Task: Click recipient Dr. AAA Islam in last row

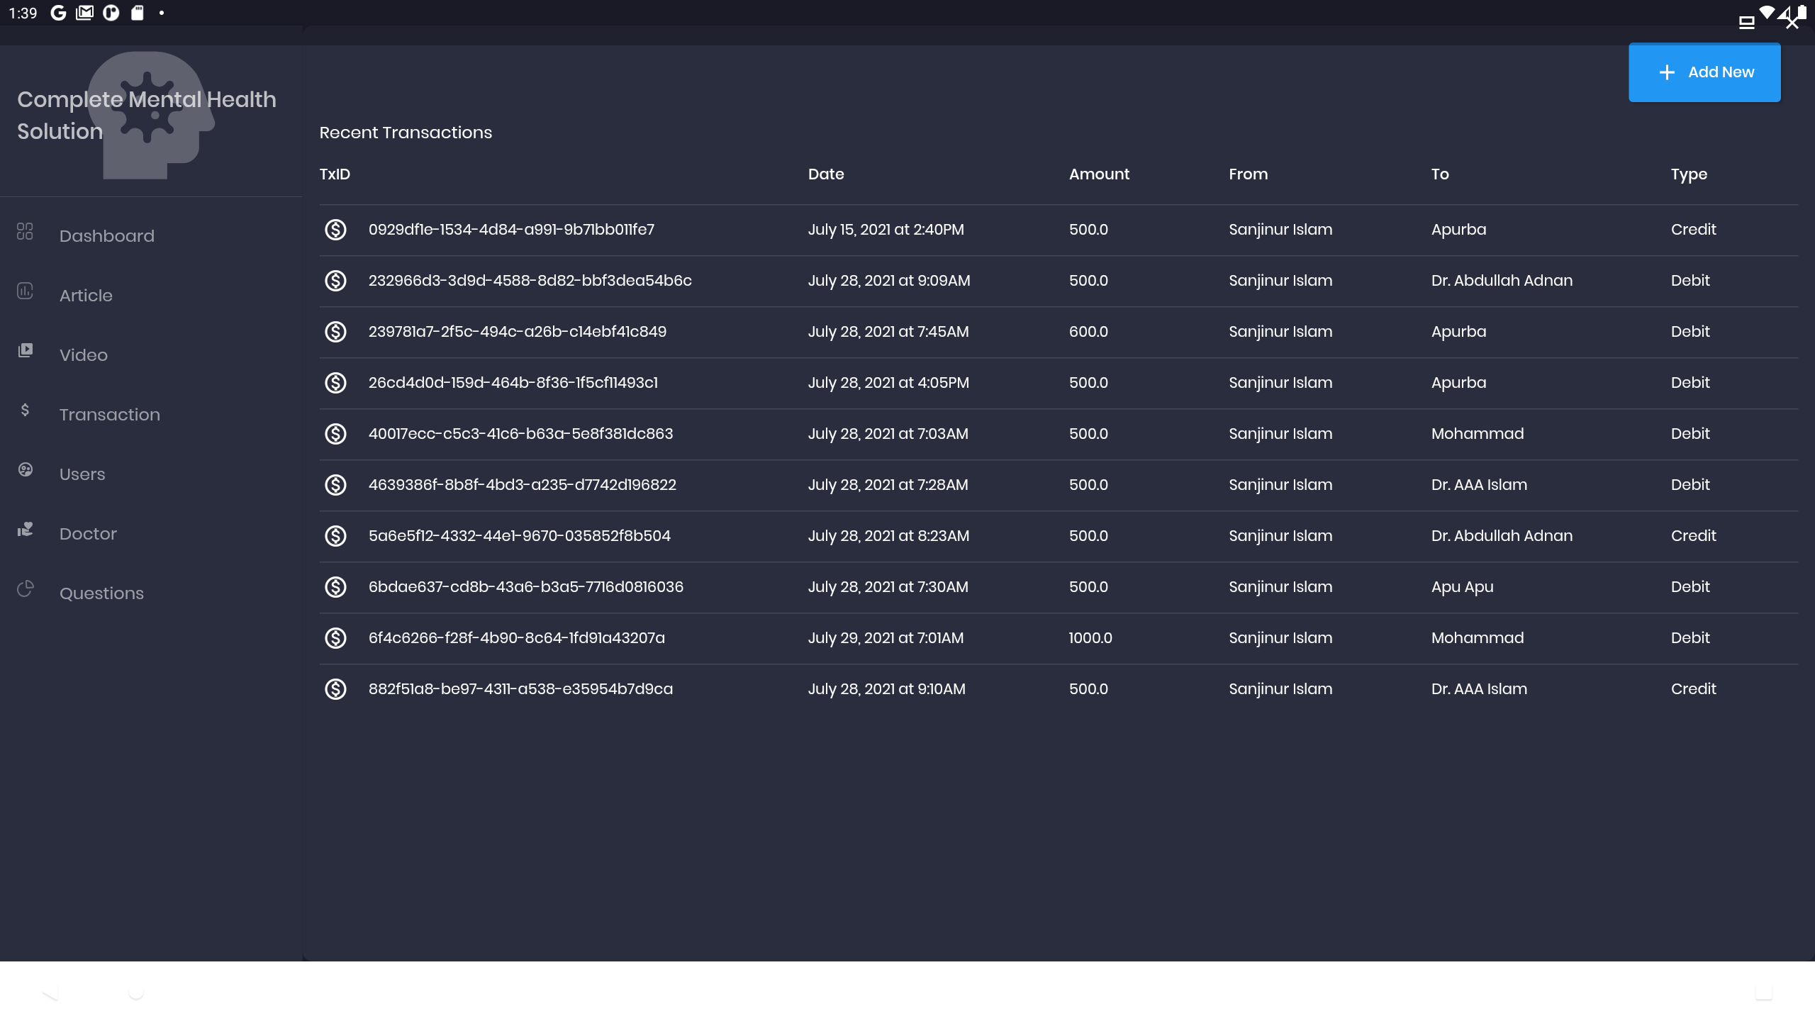Action: pos(1479,689)
